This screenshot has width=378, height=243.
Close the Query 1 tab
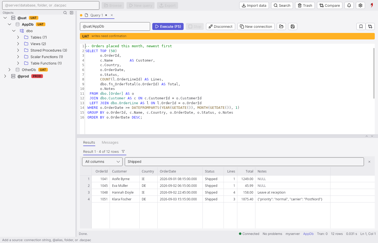click(112, 15)
